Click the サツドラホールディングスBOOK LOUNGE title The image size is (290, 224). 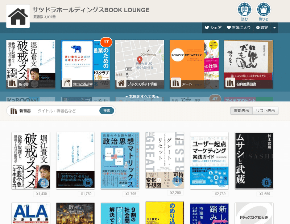click(x=91, y=10)
